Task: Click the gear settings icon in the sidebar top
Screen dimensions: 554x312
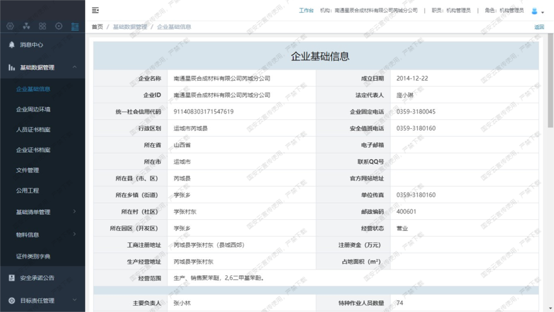Action: click(10, 26)
